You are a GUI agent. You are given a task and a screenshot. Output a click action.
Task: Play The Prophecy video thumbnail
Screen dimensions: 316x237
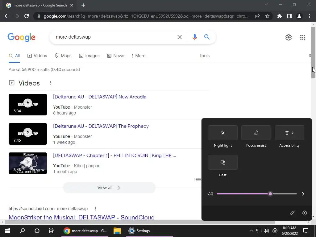click(x=28, y=134)
